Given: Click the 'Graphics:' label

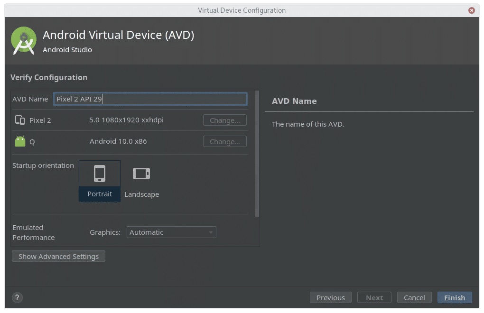Looking at the screenshot, I should pyautogui.click(x=105, y=232).
